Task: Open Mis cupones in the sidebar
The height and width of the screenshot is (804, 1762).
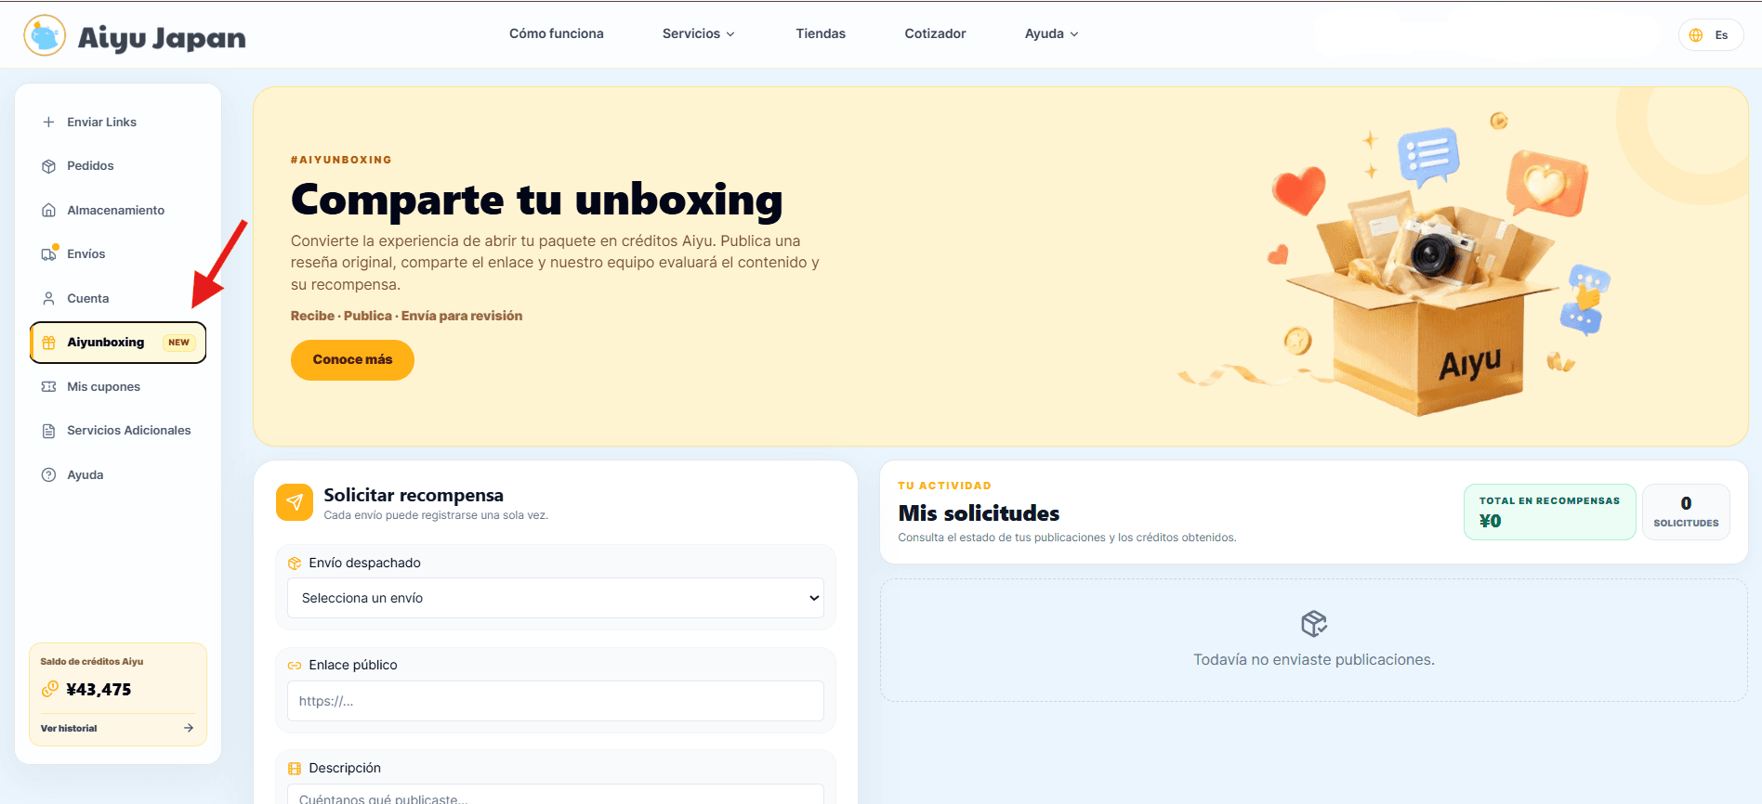Action: [118, 386]
